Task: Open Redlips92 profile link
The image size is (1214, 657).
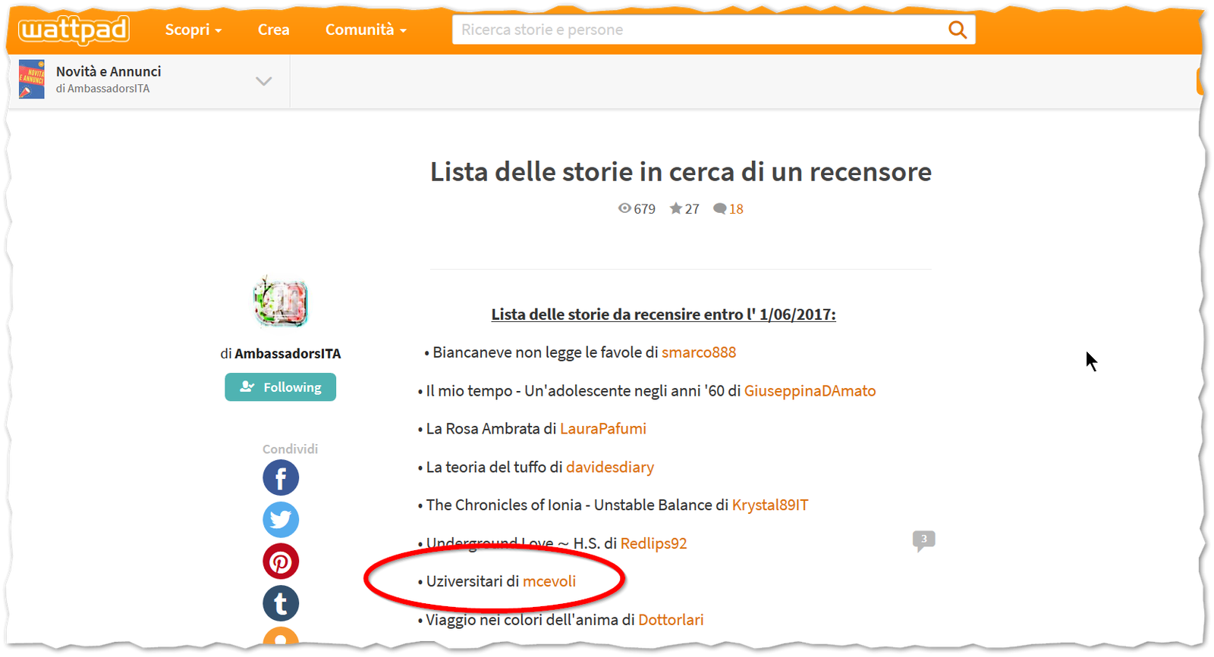Action: (x=653, y=543)
